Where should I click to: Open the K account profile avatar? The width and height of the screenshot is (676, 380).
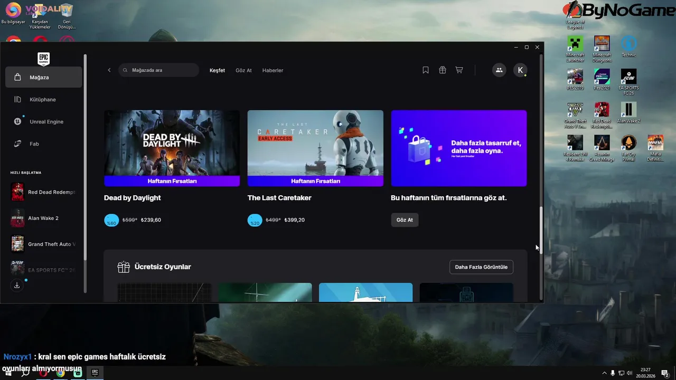[520, 70]
